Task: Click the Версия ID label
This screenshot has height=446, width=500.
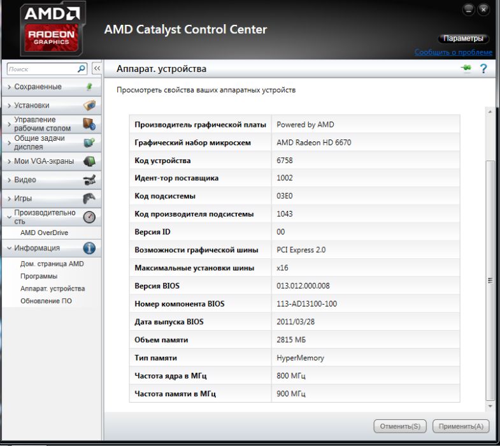Action: coord(152,232)
